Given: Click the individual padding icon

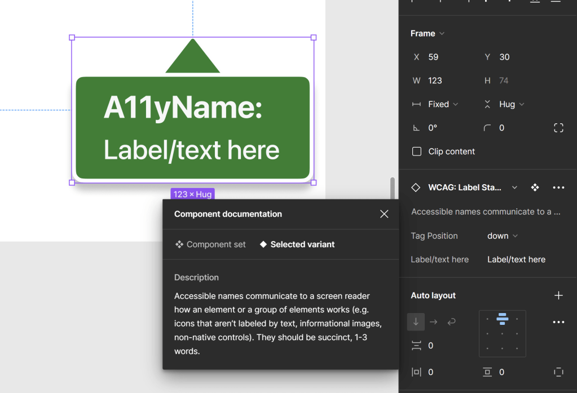Looking at the screenshot, I should point(558,372).
